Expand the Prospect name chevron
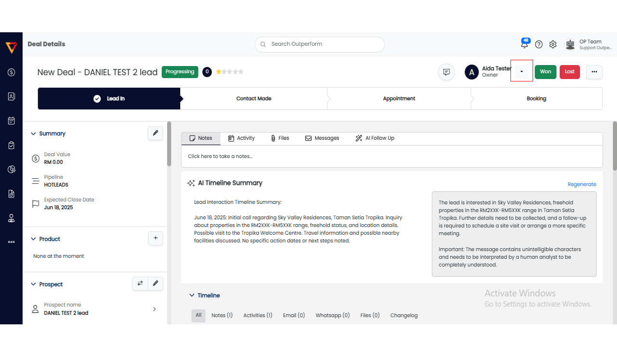 154,309
